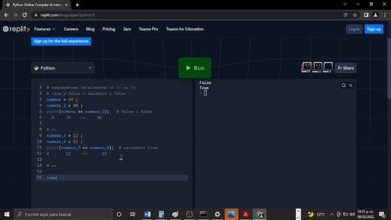
Task: Run the Python code
Action: click(195, 68)
